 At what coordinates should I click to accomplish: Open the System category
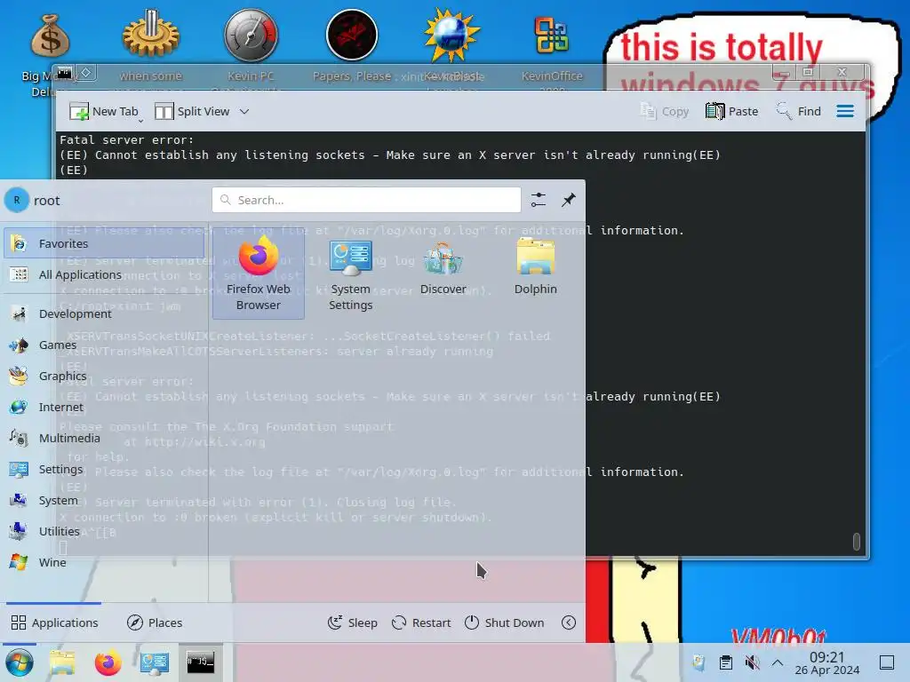(105, 500)
